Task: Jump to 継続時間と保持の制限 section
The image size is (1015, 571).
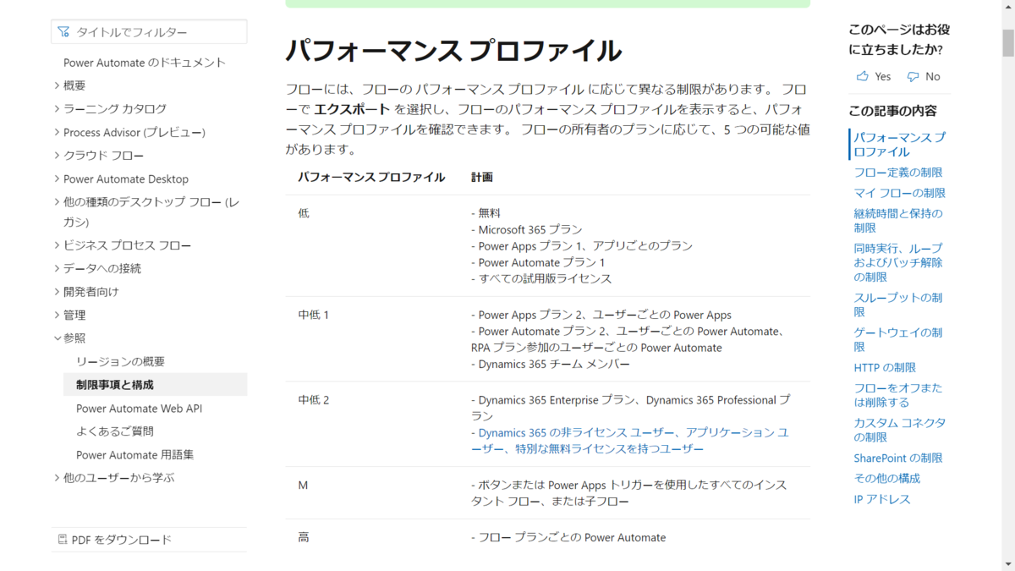Action: pos(898,221)
